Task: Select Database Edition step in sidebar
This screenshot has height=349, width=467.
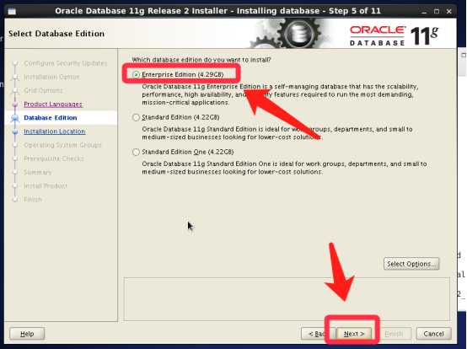Action: tap(51, 118)
